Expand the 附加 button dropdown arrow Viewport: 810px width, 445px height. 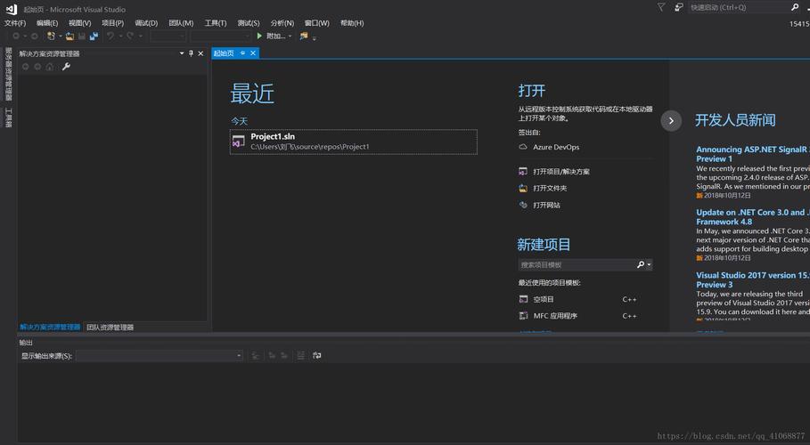[290, 36]
